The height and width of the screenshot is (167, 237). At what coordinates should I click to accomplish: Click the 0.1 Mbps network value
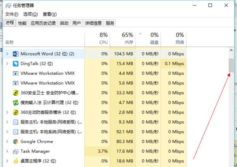pos(174,63)
